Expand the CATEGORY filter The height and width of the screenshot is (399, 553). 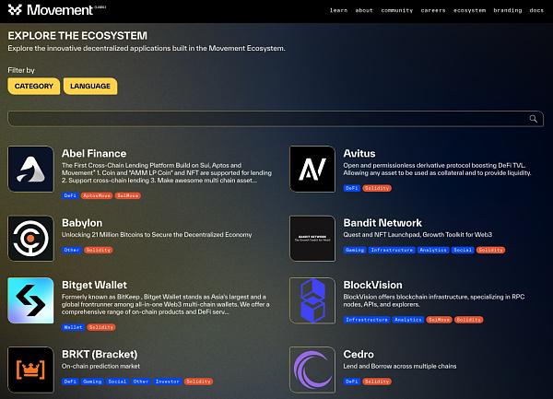click(33, 86)
